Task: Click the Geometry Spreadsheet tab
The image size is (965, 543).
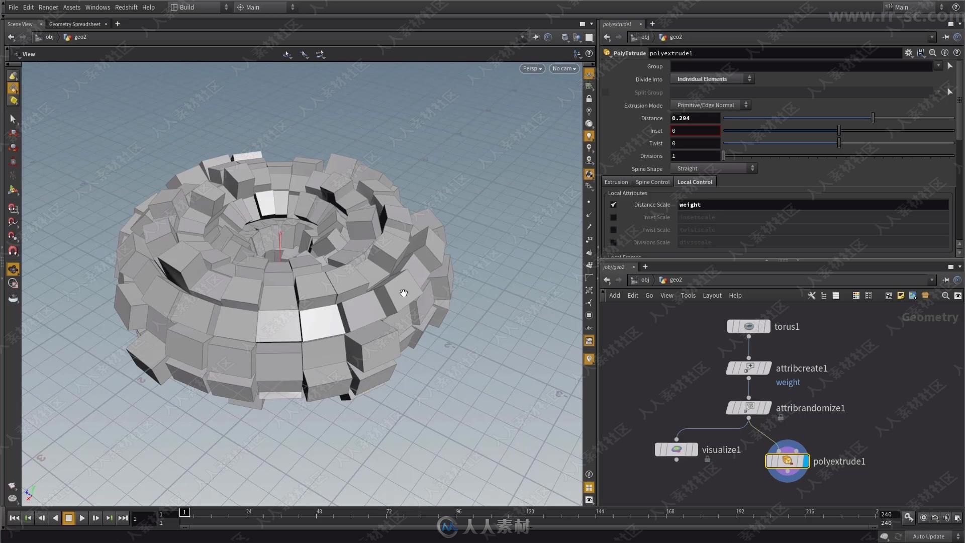Action: tap(74, 24)
